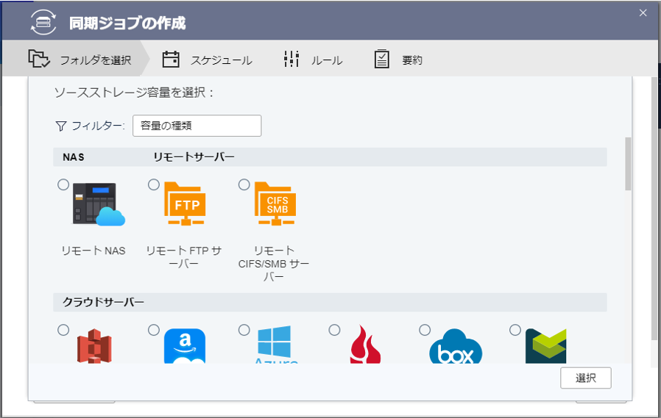Click the Remote NAS device icon
The image size is (661, 418).
[98, 204]
